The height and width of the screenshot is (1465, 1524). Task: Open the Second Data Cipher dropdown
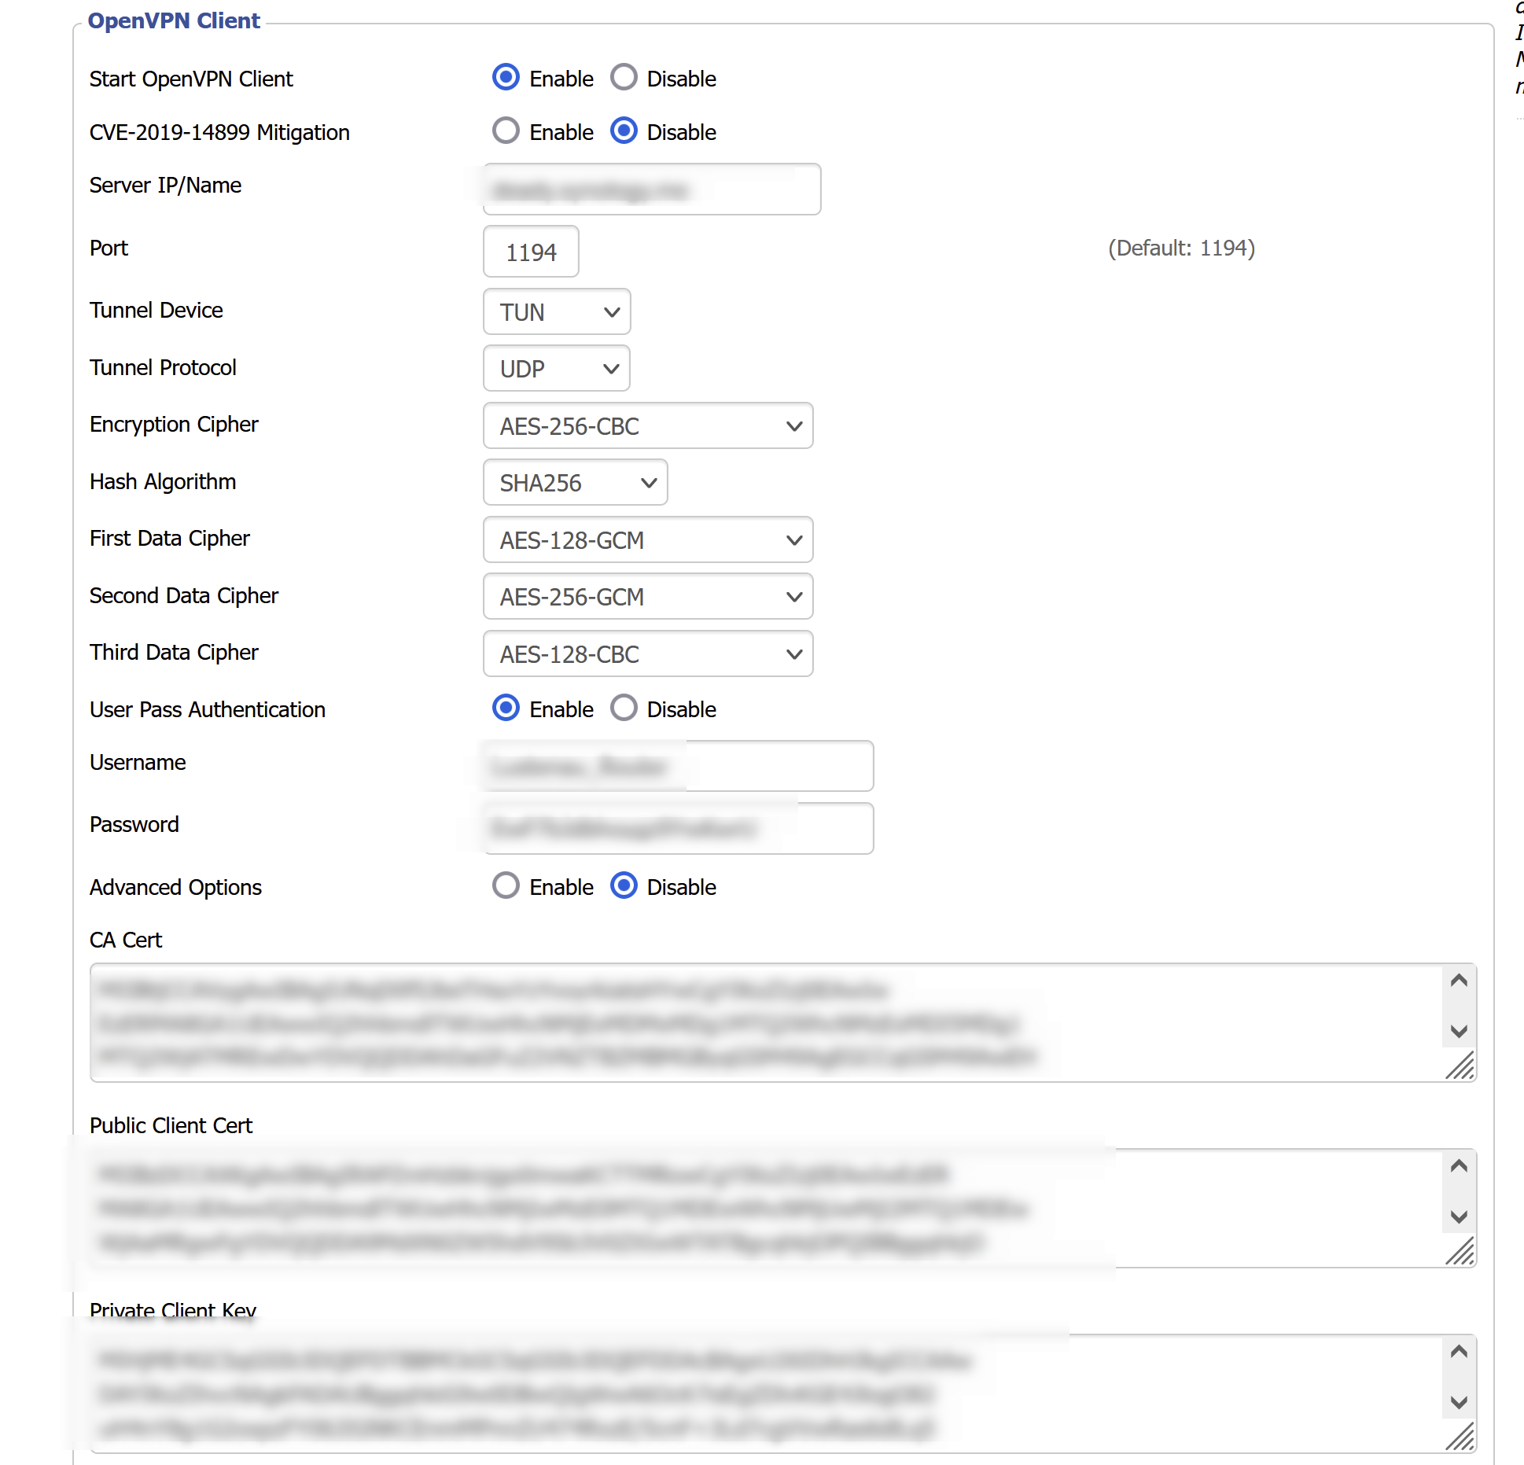[x=648, y=596]
